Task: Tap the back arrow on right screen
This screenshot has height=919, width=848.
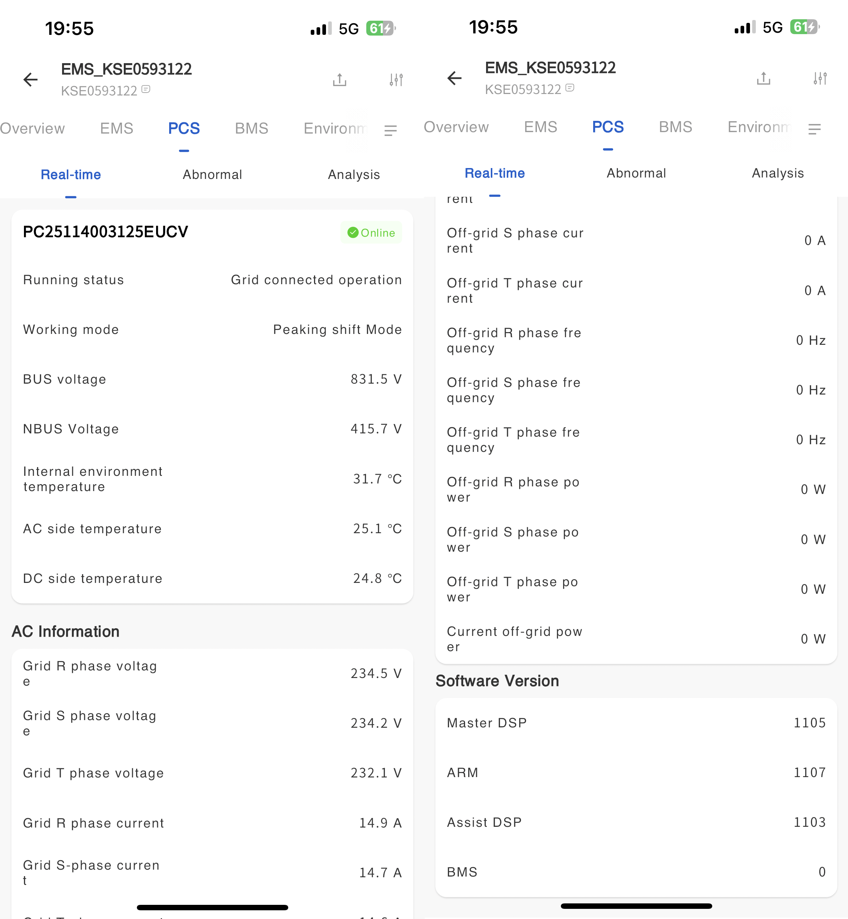Action: 454,78
